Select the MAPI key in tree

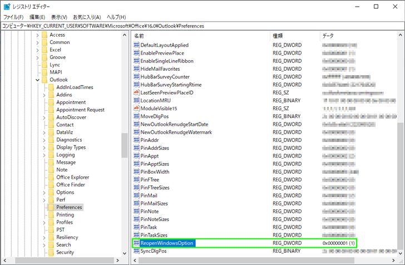[56, 72]
